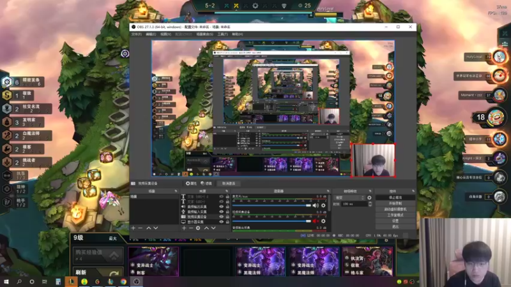Pop out the 来源 dock header icon
This screenshot has height=287, width=511.
click(x=227, y=191)
